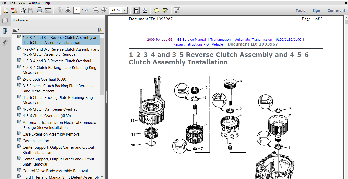This screenshot has height=179, width=348.
Task: Open the bookmarks options dropdown menu
Action: (x=16, y=30)
